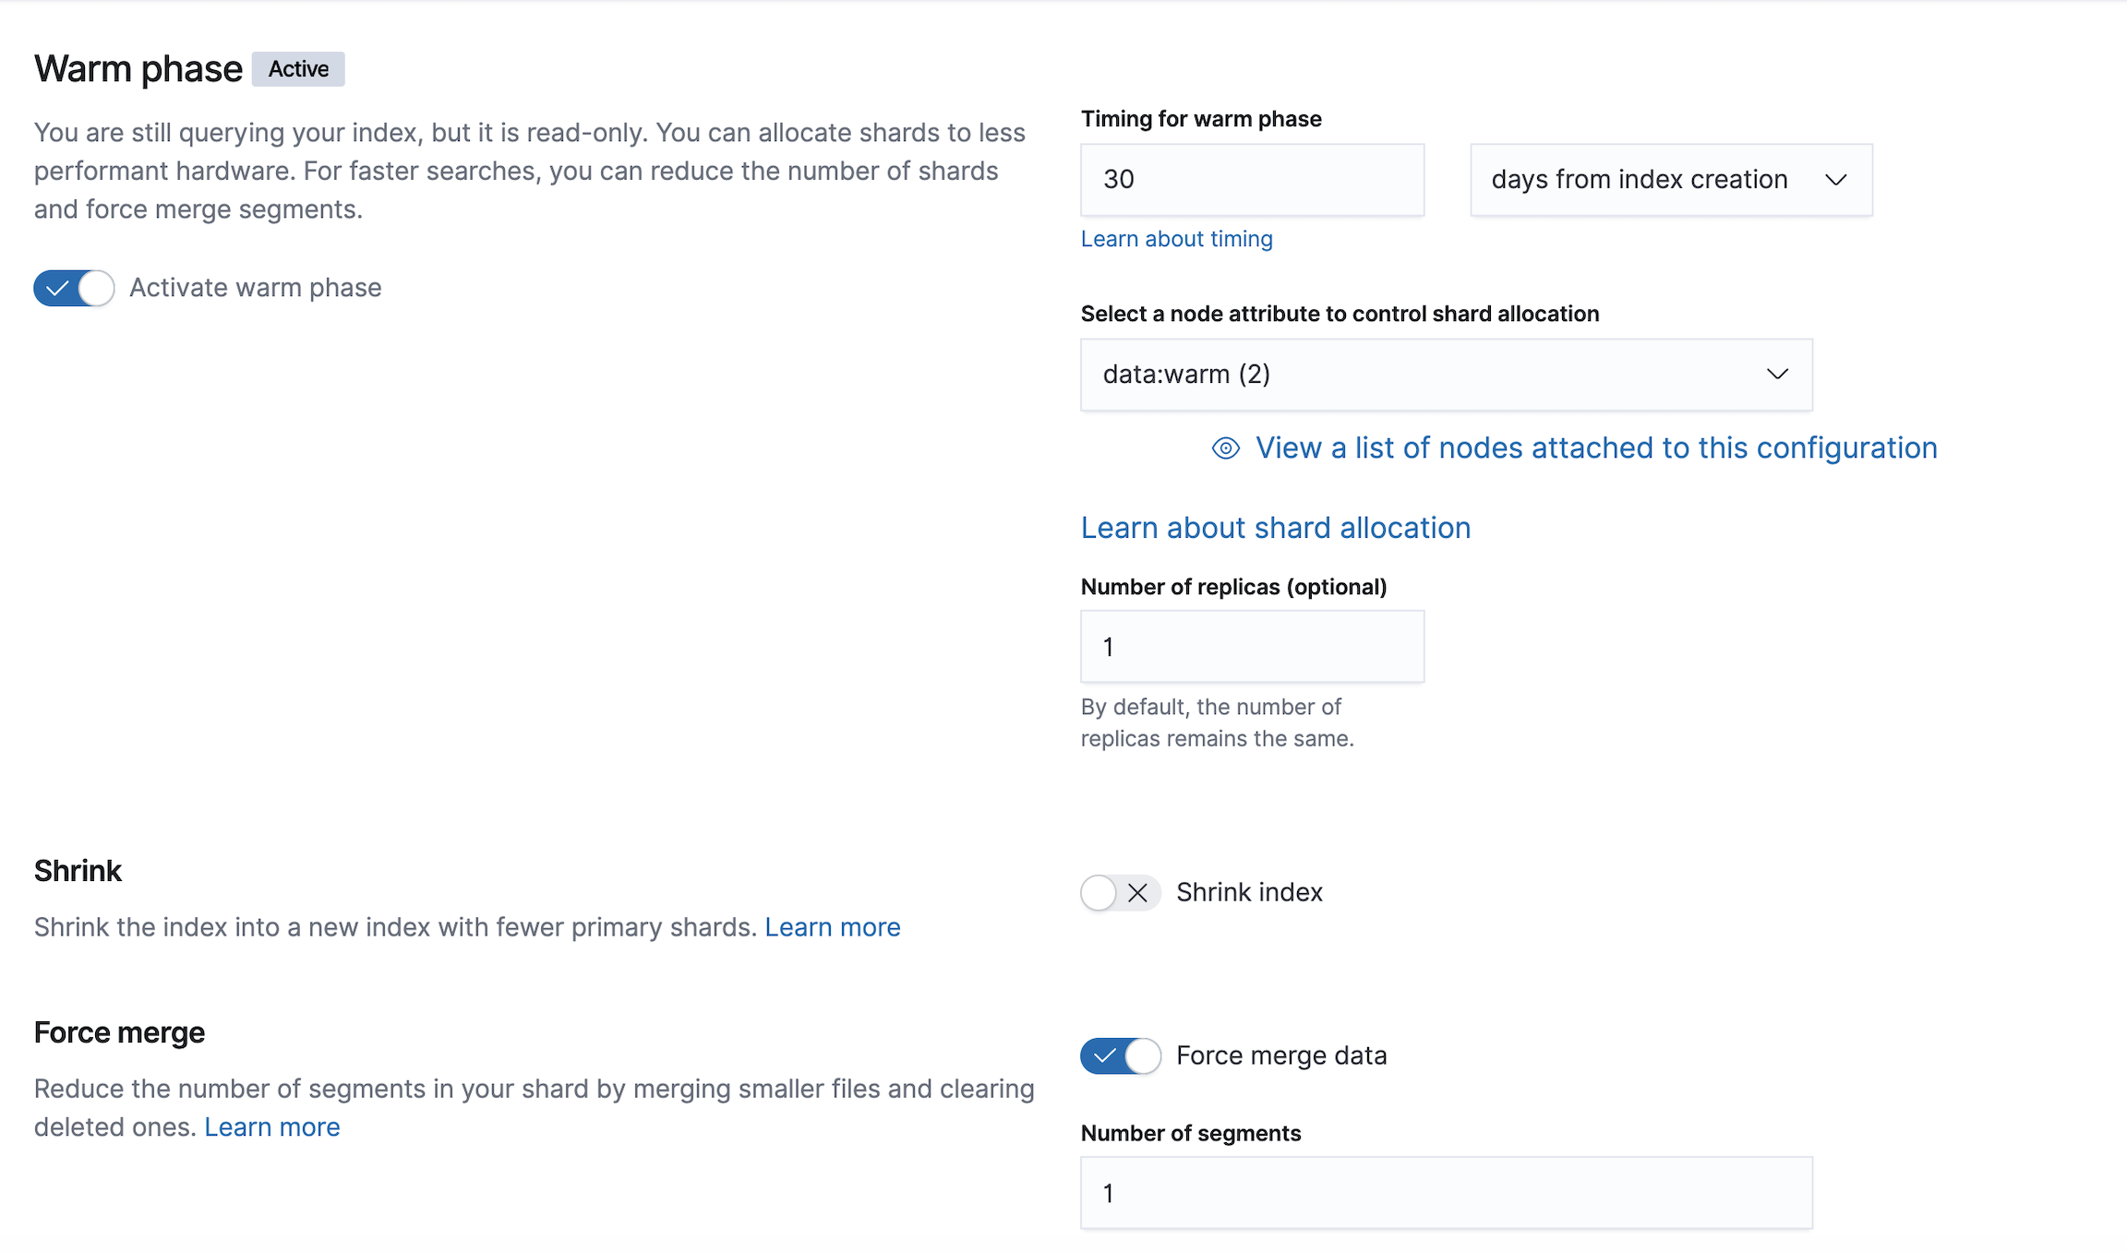The image size is (2127, 1251).
Task: Open the shard allocation node attribute selector
Action: coord(1446,375)
